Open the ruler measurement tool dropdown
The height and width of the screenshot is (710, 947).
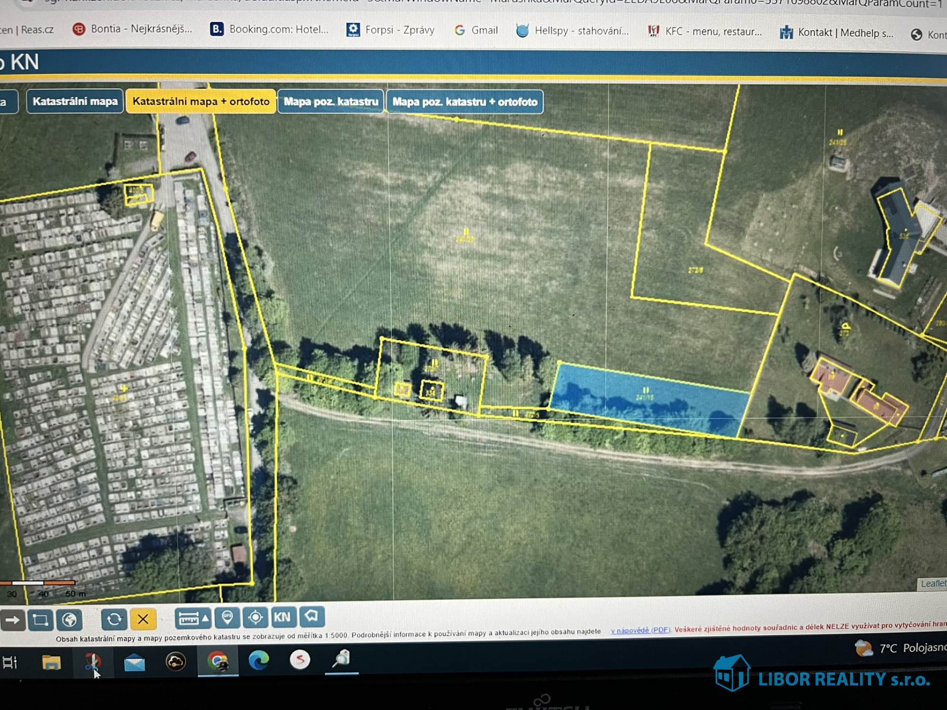point(192,618)
